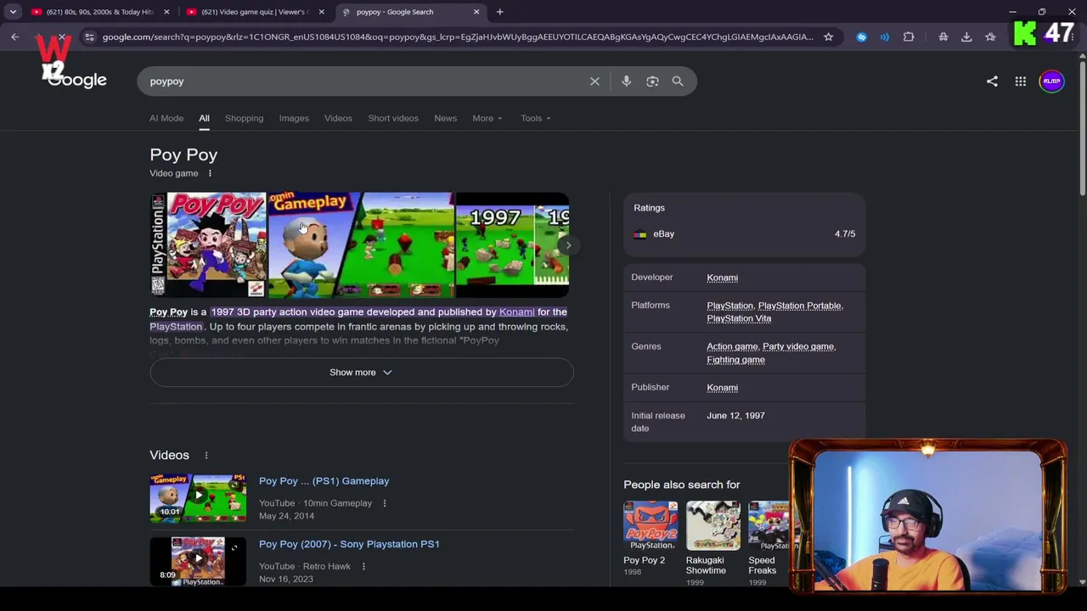Open the browser extensions puzzle icon
Image resolution: width=1087 pixels, height=611 pixels.
(909, 37)
